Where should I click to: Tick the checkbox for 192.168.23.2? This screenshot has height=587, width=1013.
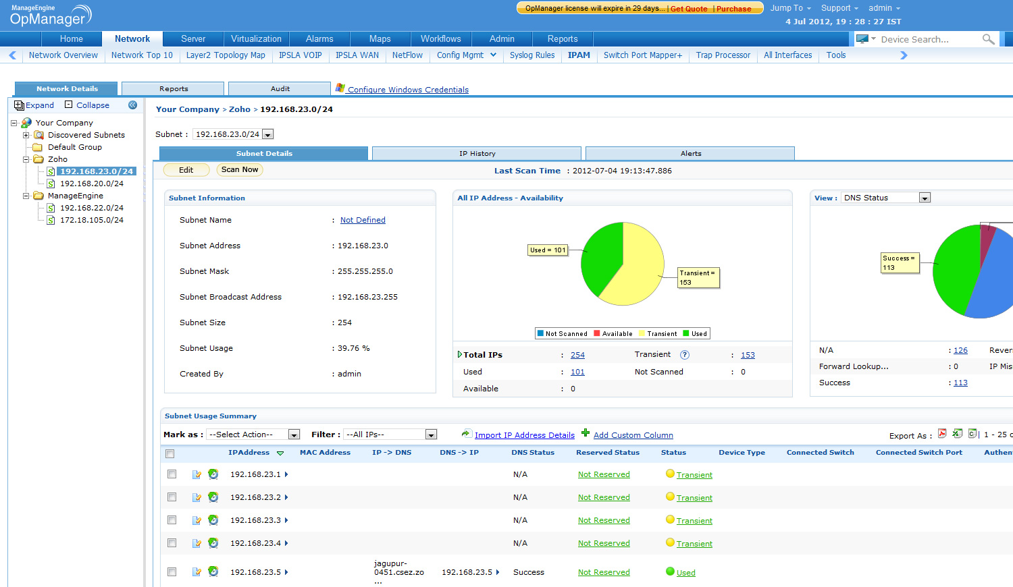coord(172,497)
